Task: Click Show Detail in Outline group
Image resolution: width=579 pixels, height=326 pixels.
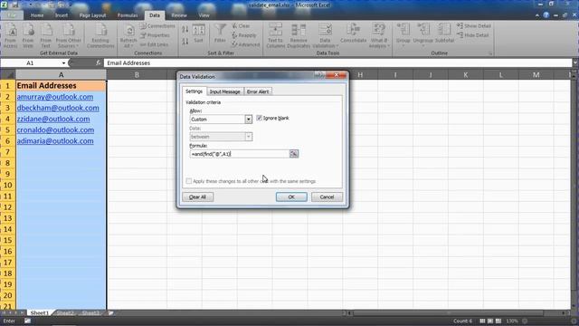Action: click(474, 26)
